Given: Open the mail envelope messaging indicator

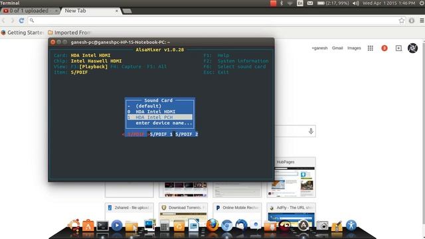Looking at the screenshot, I should point(310,3).
